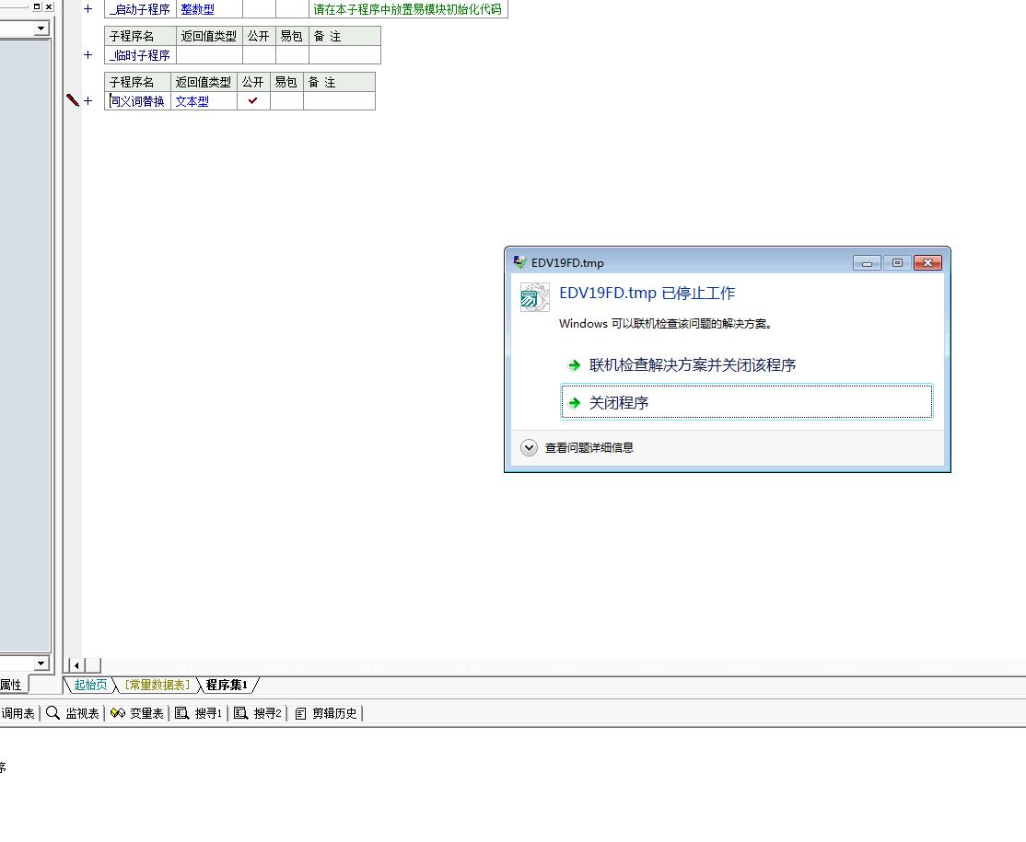Image resolution: width=1026 pixels, height=842 pixels.
Task: Toggle the 易包 cell for 同义词替换
Action: click(286, 101)
